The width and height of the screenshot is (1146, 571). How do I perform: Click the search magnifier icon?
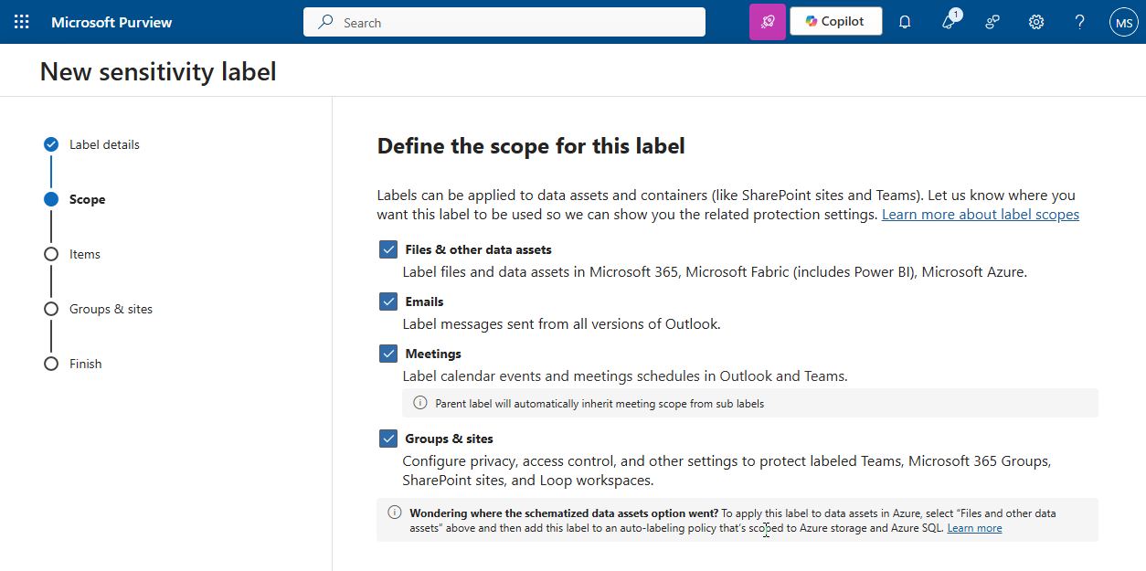[x=325, y=21]
